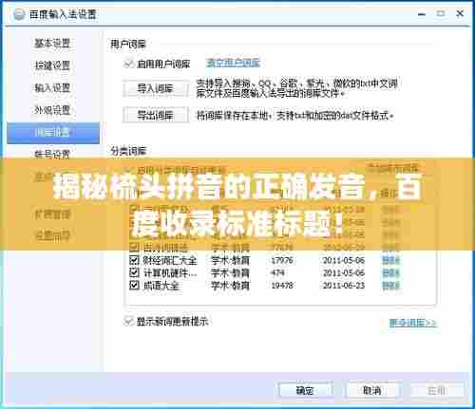Image resolution: width=475 pixels, height=409 pixels.
Task: Select the 成语大全 row name
Action: click(x=161, y=286)
